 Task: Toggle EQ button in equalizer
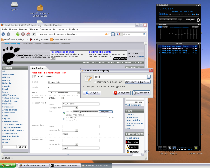[x=160, y=27]
